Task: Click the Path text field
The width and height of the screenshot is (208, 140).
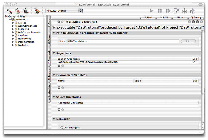Action: click(123, 41)
